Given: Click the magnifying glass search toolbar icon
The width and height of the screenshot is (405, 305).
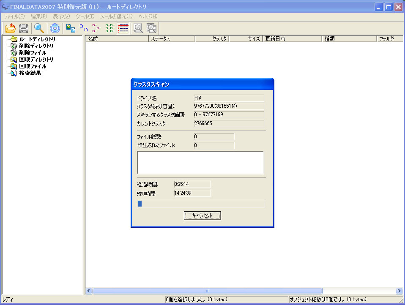Looking at the screenshot, I should 39,28.
